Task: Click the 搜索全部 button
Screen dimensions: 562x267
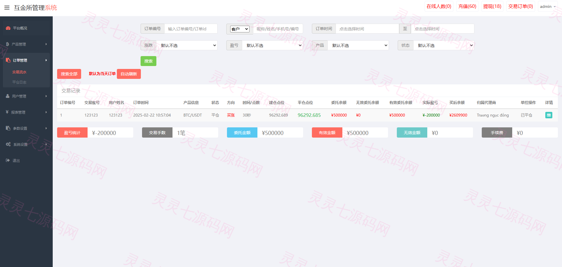Action: pyautogui.click(x=69, y=74)
